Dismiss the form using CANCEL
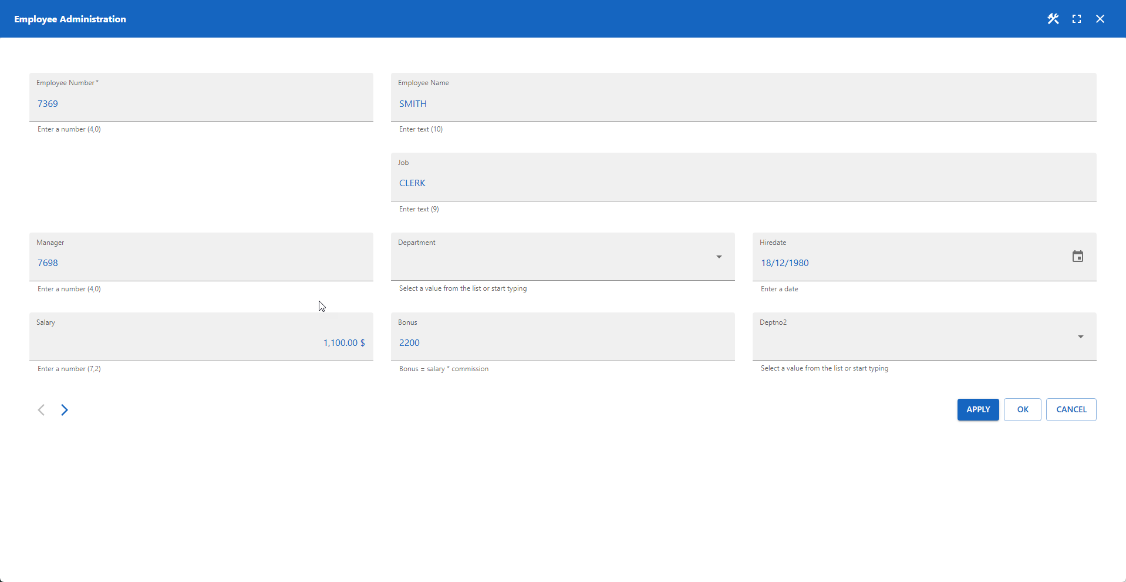 click(1071, 409)
